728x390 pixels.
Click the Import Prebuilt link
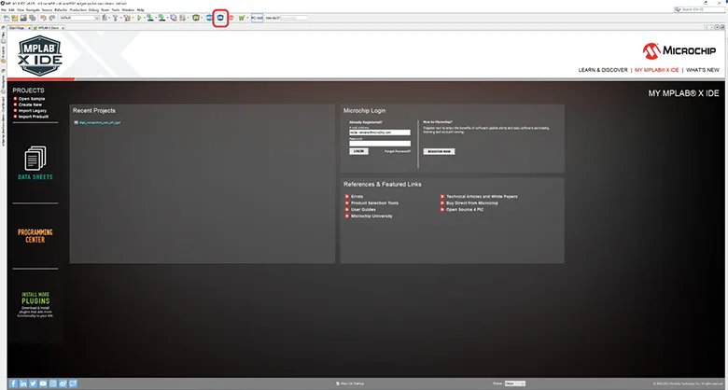(34, 117)
